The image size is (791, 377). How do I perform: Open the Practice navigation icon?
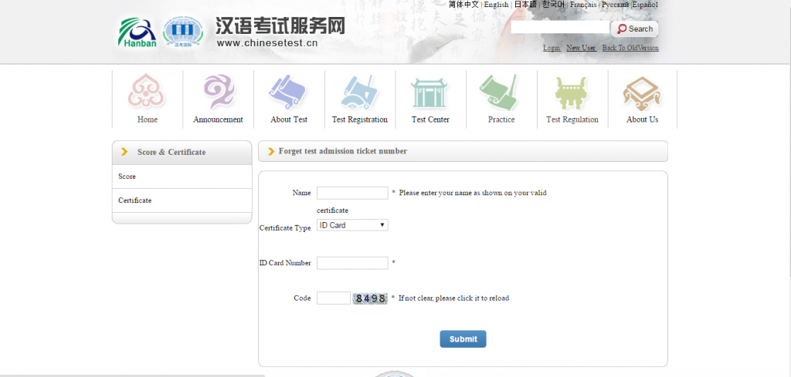(501, 93)
